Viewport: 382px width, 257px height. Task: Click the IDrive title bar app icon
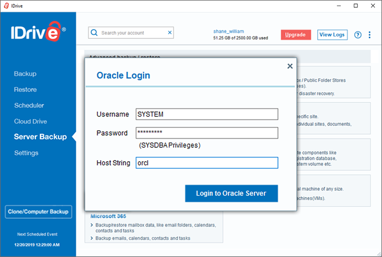tap(6, 6)
